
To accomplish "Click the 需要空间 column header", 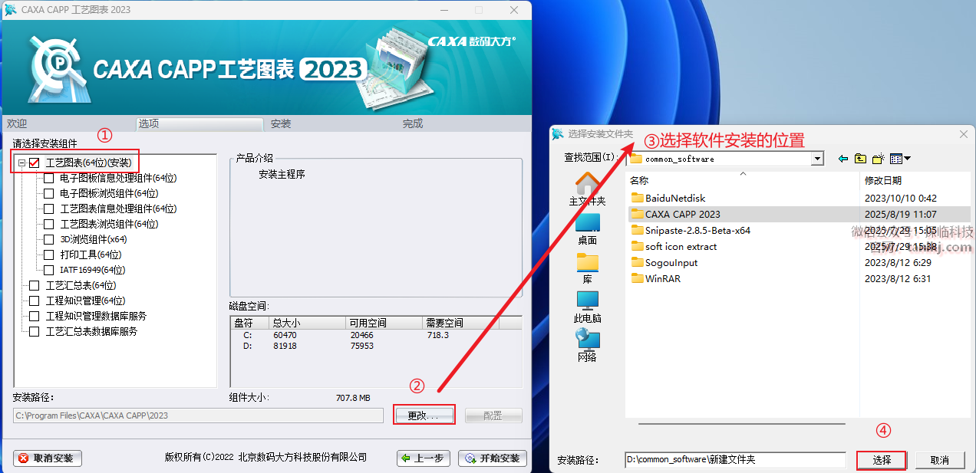I will click(461, 323).
